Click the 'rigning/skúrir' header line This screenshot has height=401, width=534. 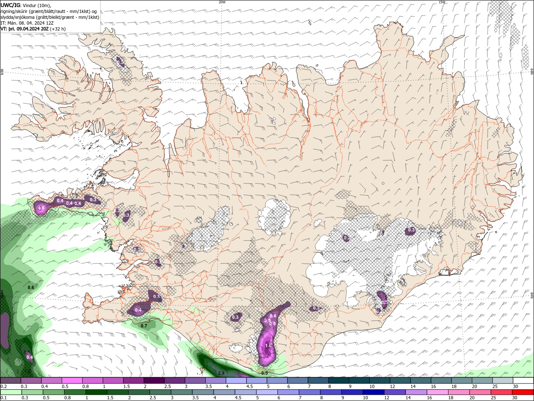tap(48, 11)
